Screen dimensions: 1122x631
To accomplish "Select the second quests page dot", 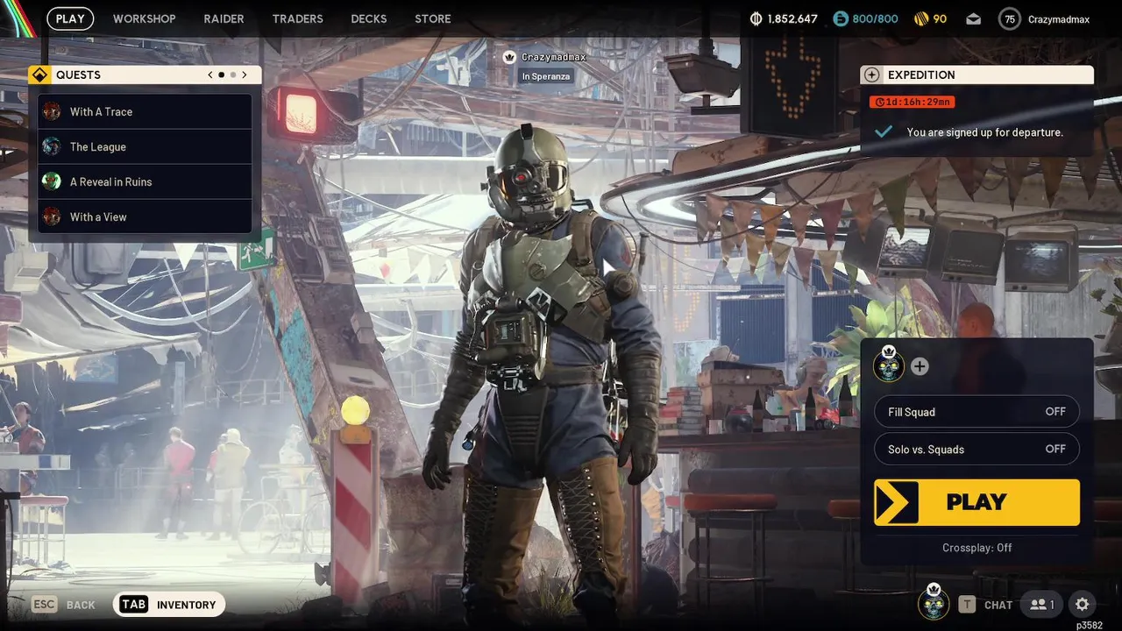I will point(233,74).
